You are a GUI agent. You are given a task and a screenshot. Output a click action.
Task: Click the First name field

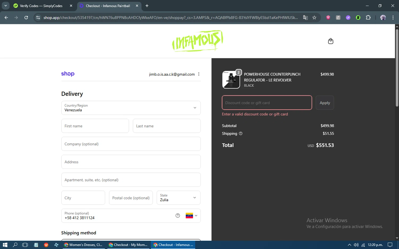(95, 126)
